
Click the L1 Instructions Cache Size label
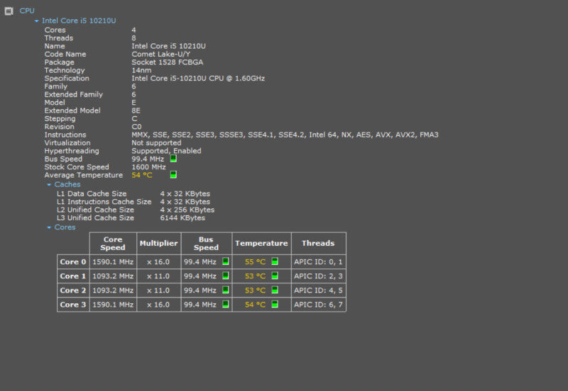point(104,202)
